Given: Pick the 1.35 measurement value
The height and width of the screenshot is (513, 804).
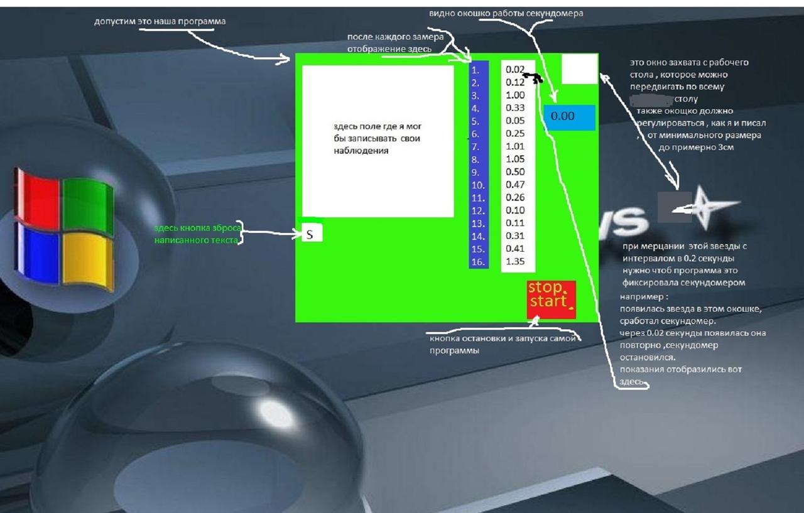Looking at the screenshot, I should (515, 262).
